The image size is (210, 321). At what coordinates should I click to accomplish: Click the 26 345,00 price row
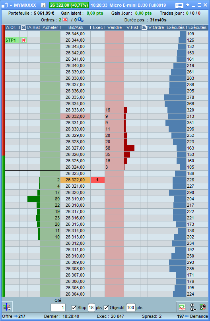75,34
